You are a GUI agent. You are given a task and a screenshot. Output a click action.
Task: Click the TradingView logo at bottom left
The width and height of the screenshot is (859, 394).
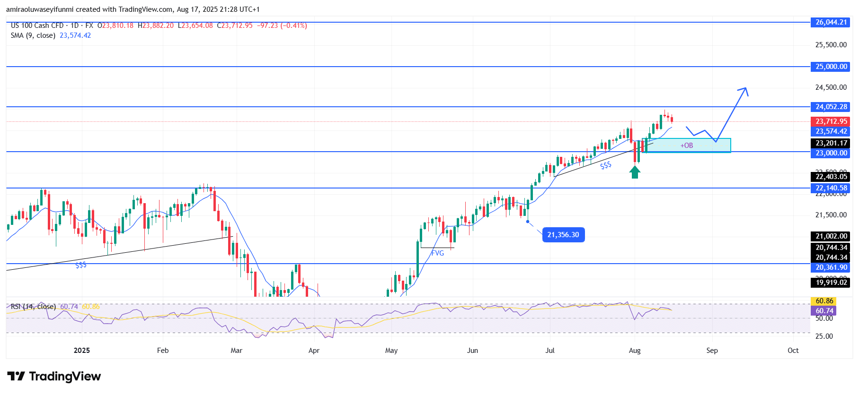pos(54,377)
